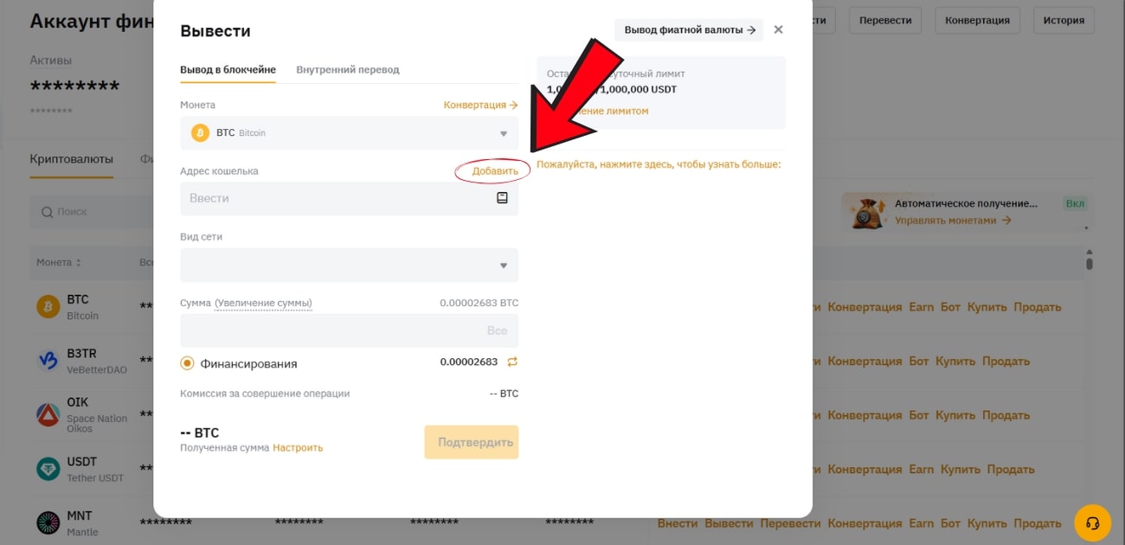1125x545 pixels.
Task: Click the Подтвердить button
Action: tap(472, 442)
